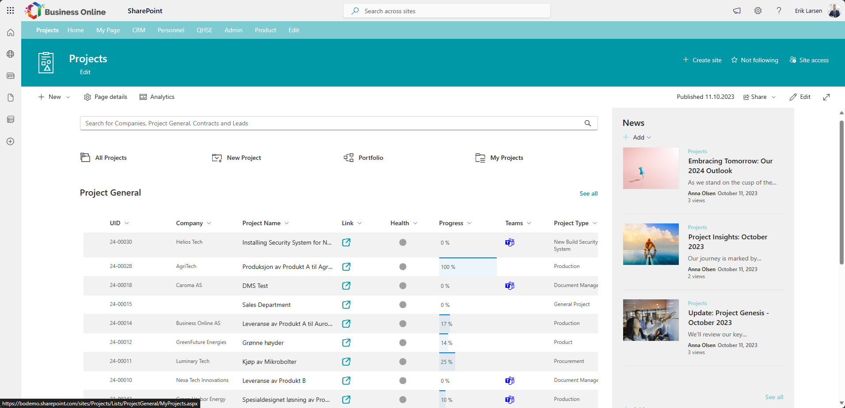Open My sites globe icon in left rail
This screenshot has width=845, height=408.
[x=11, y=54]
